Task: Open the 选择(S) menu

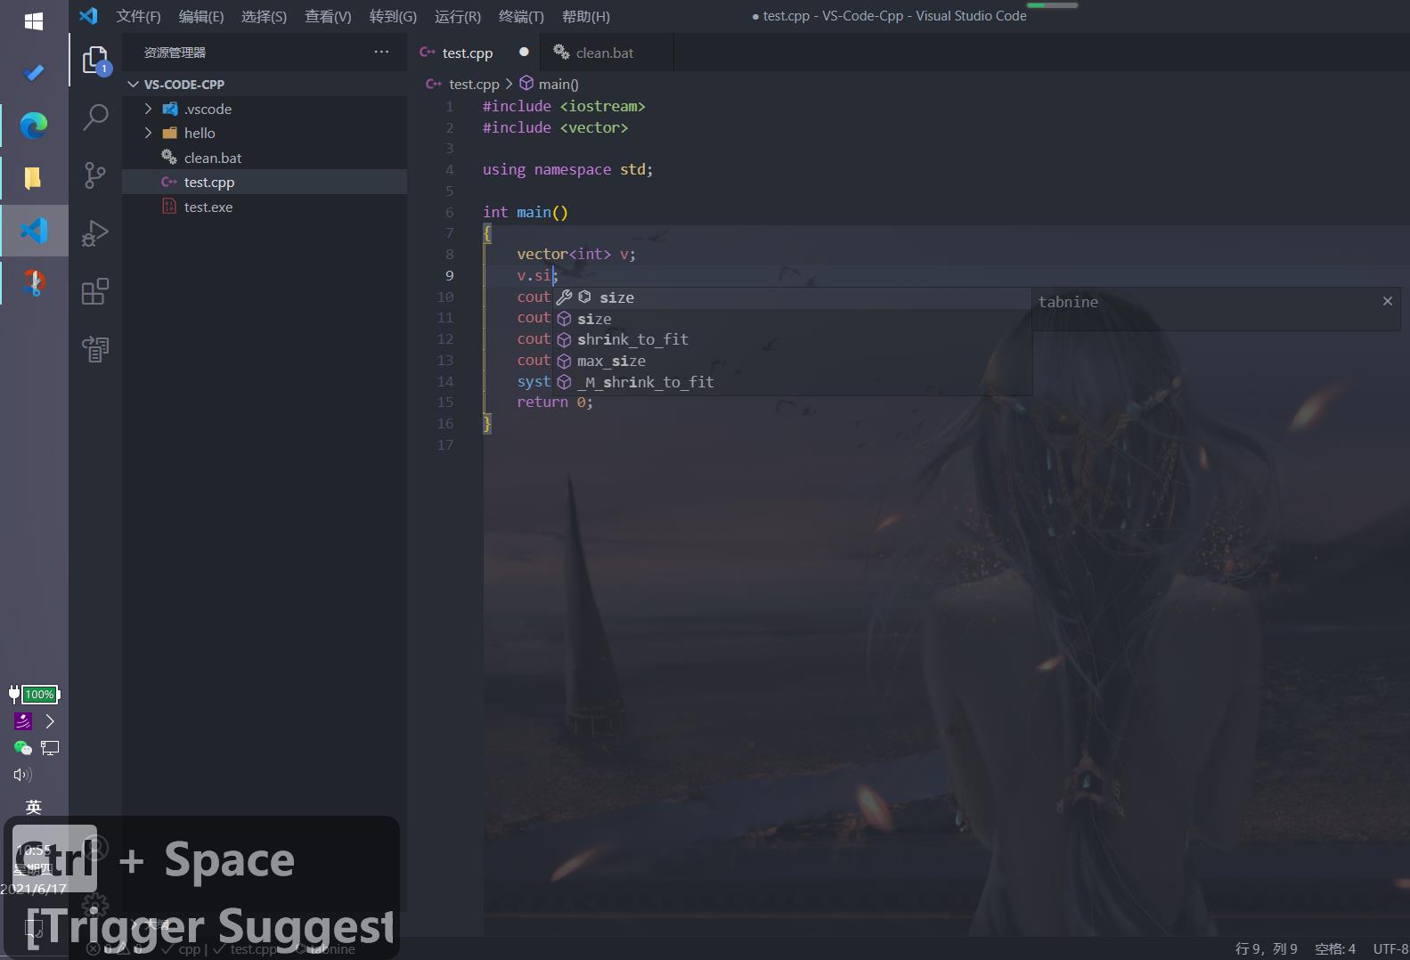Action: [264, 16]
